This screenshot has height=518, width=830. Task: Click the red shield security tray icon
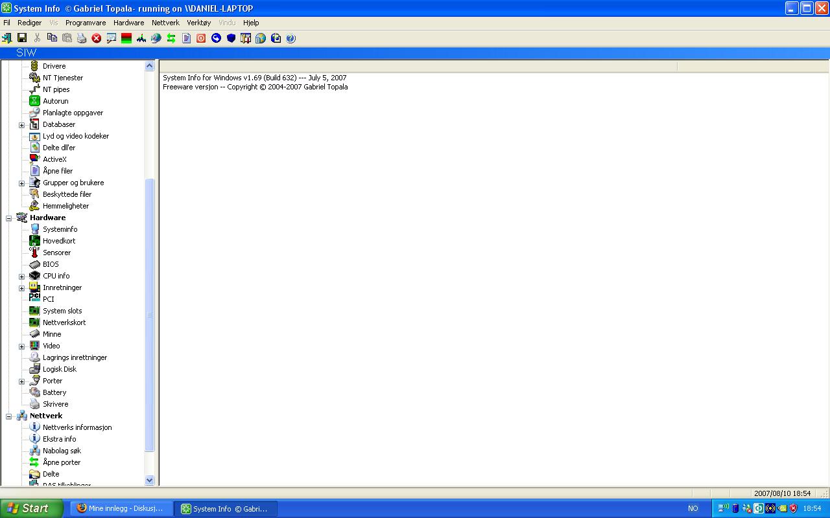point(793,508)
